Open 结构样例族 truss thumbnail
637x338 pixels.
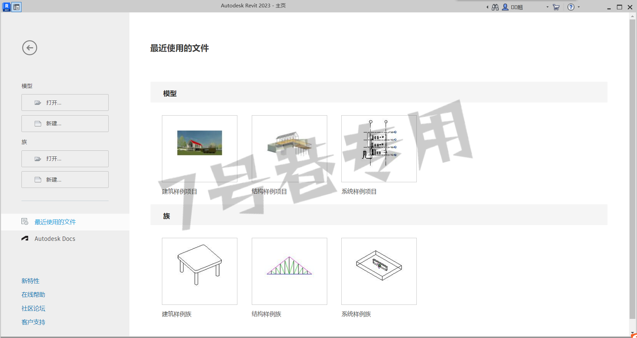click(289, 271)
